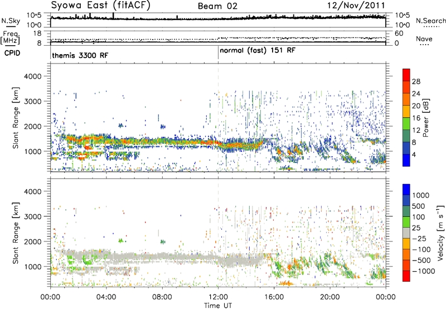Viewport: 446px width, 309px height.
Task: Click the 'Beam 02' heading
Action: tap(217, 6)
